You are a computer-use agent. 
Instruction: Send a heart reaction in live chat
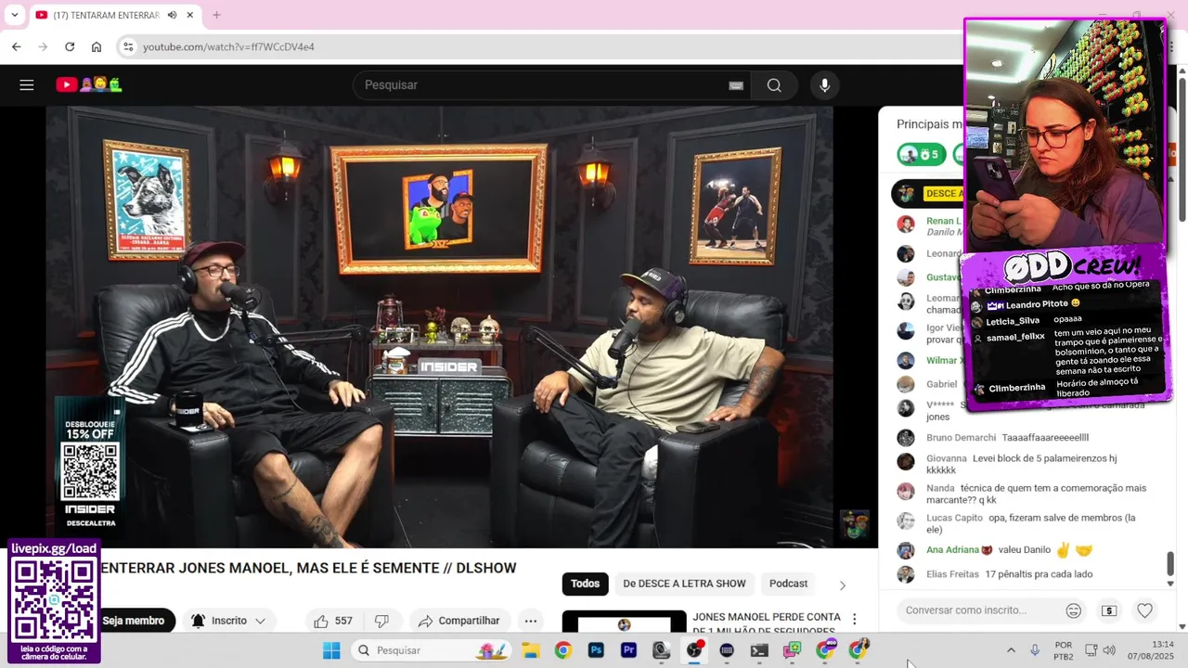coord(1145,610)
